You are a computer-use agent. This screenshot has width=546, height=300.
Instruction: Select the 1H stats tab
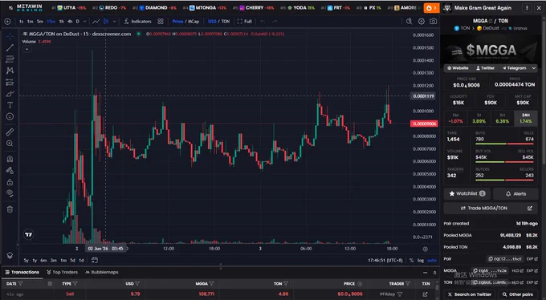[x=479, y=119]
